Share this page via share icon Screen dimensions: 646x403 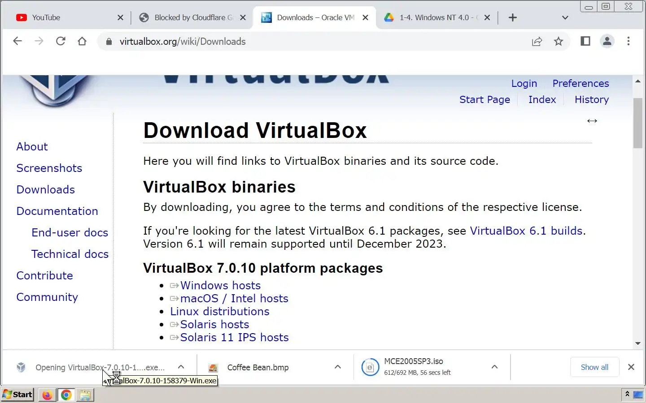click(537, 42)
